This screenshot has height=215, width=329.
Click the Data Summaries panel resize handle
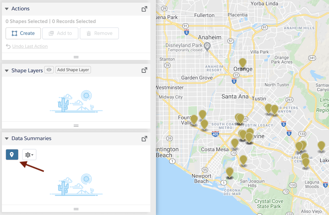point(76,209)
